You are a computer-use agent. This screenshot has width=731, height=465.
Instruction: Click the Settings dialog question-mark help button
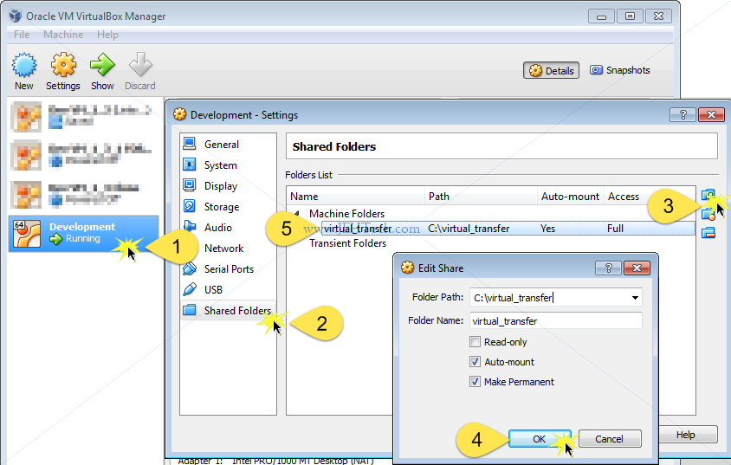(x=683, y=114)
